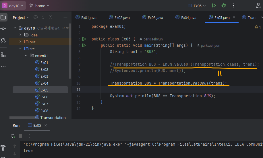
Task: Open the add collaborator account icon
Action: pyautogui.click(x=258, y=5)
